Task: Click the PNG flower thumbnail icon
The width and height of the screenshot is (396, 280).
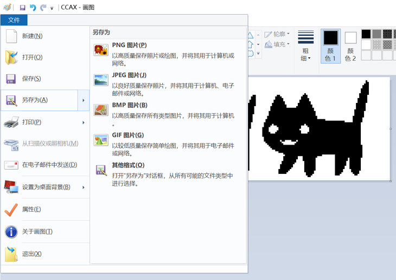Action: pyautogui.click(x=101, y=50)
